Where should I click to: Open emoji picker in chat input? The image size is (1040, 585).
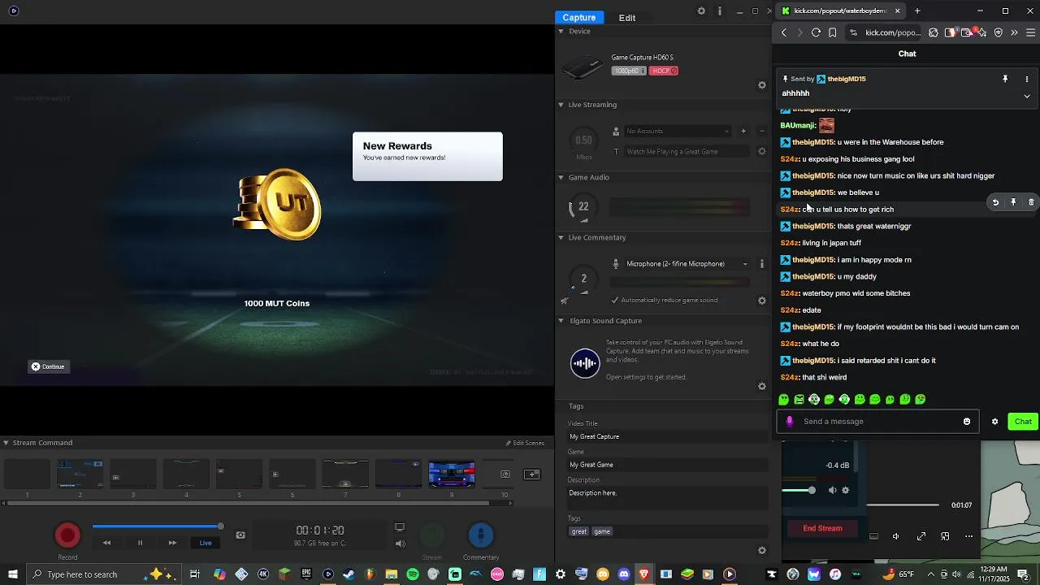pos(967,422)
